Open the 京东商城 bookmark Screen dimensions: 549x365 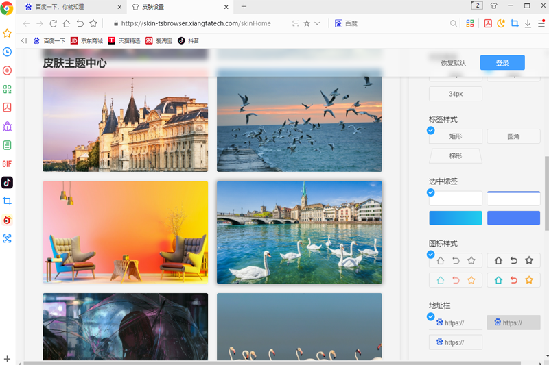click(x=86, y=40)
